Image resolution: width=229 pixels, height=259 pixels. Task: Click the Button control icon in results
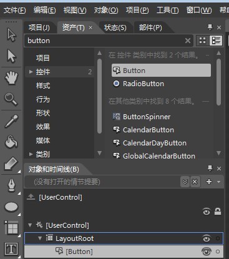[117, 71]
